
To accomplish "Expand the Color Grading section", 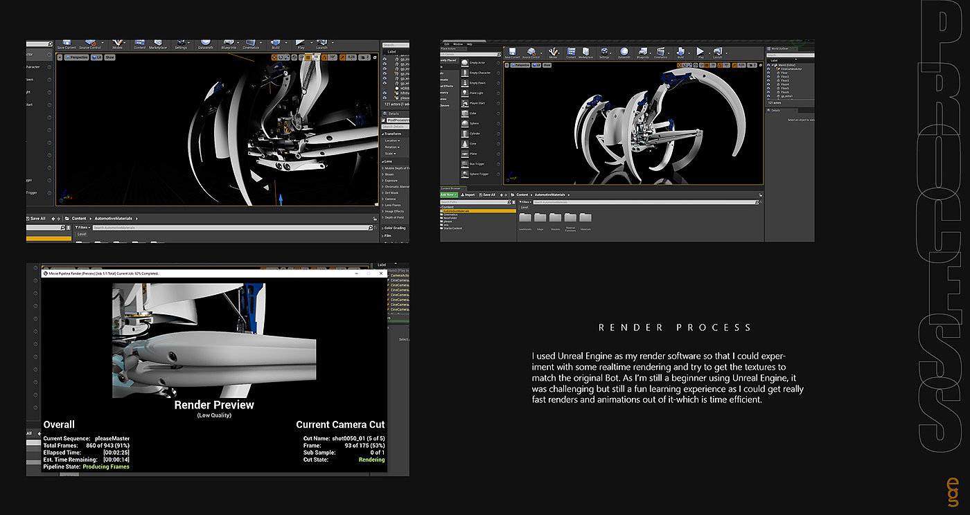I will (394, 228).
